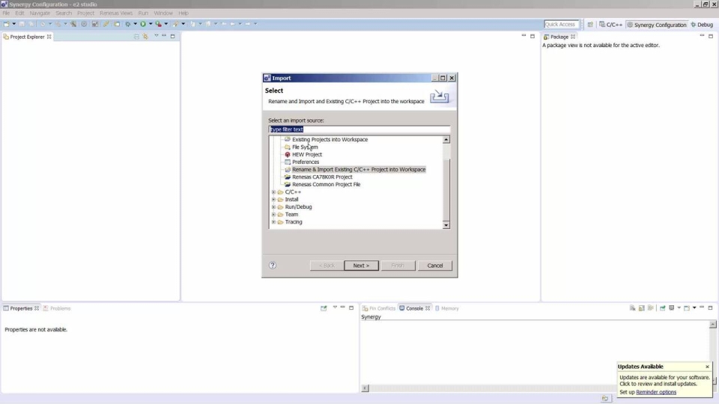Open Project Explorer view menu dropdown

click(x=157, y=36)
